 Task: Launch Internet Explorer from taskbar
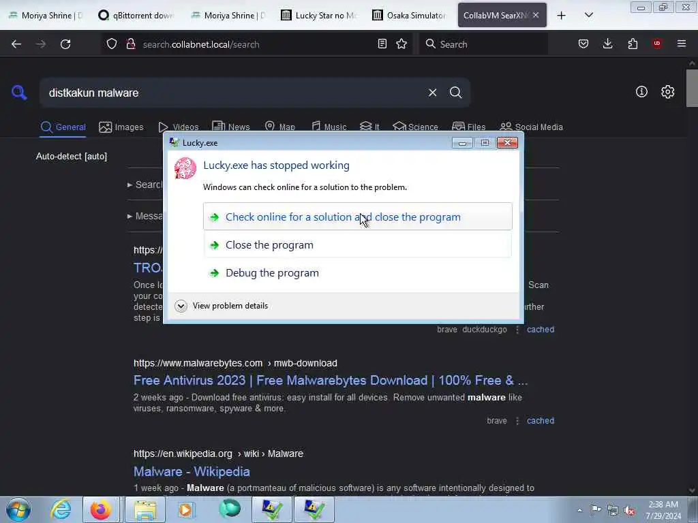(61, 509)
